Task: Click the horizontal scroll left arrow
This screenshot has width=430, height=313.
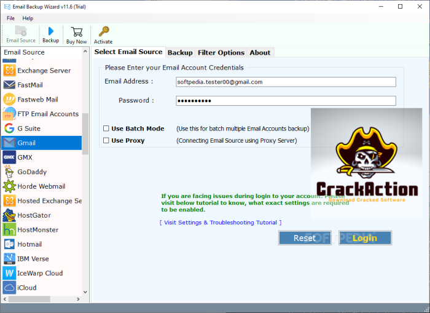Action: 5,299
